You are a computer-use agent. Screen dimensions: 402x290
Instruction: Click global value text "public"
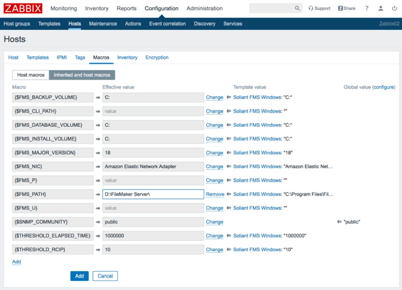pos(352,222)
